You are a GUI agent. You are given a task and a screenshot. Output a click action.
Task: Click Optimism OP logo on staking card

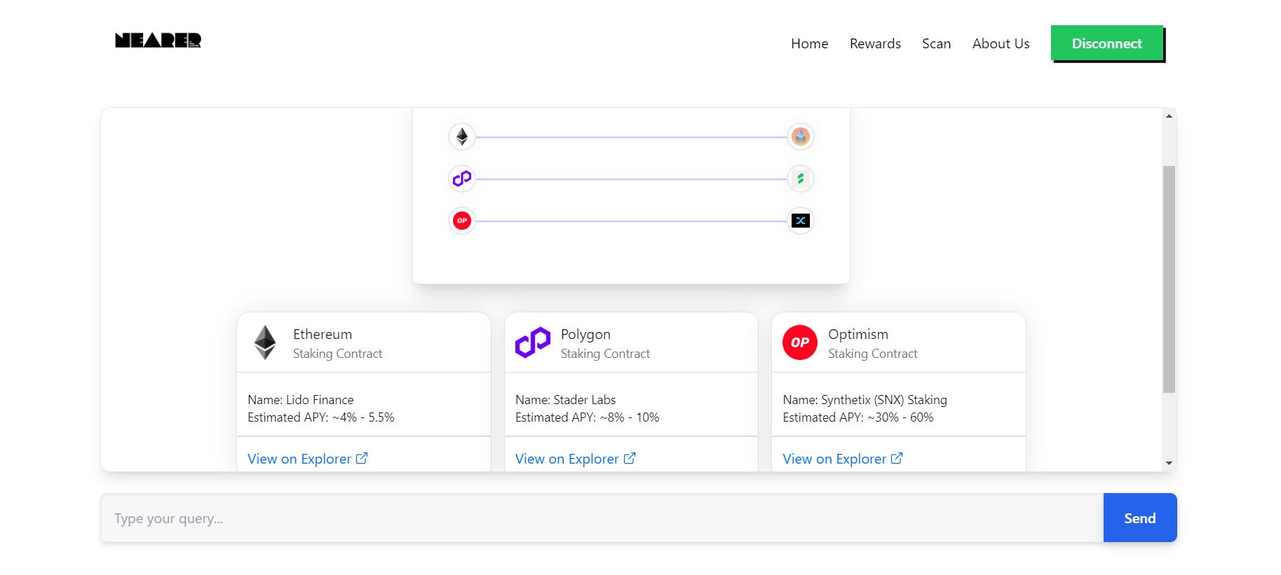800,342
